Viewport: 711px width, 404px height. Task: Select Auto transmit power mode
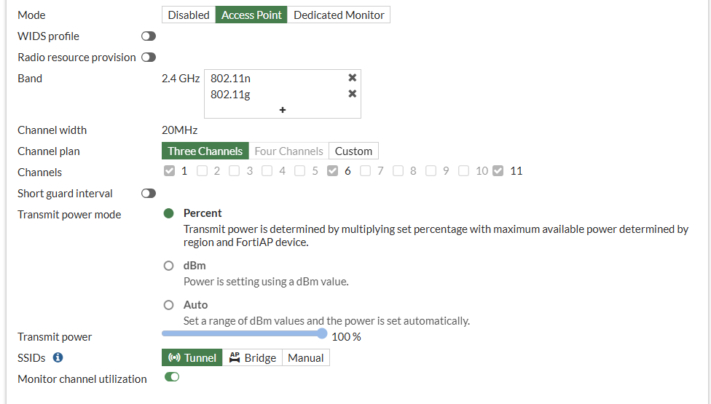point(169,305)
